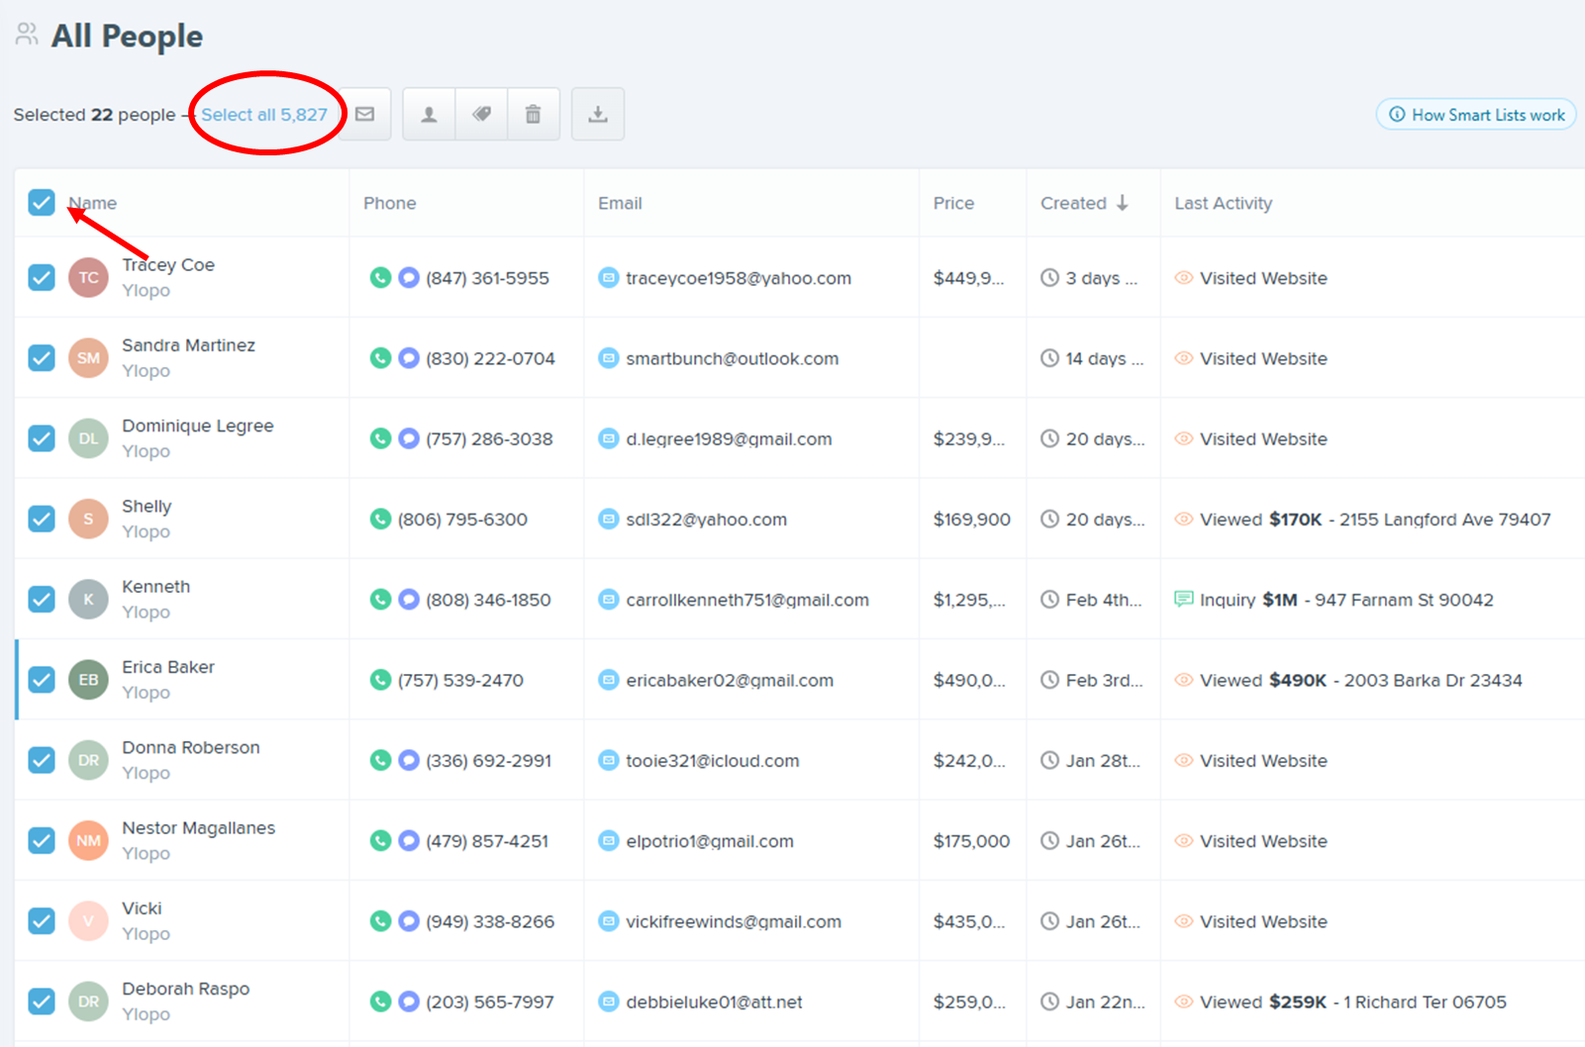
Task: Click the assign person toolbar icon
Action: point(429,115)
